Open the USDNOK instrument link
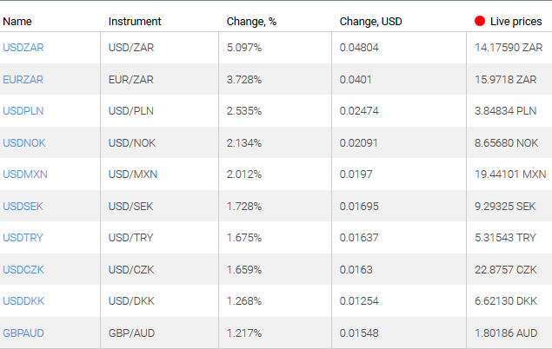The height and width of the screenshot is (349, 552). coord(23,142)
